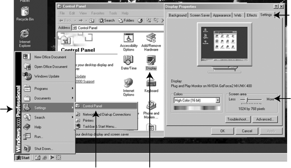Click the Search toolbar button in Control Panel
291x168 pixels.
click(x=107, y=20)
